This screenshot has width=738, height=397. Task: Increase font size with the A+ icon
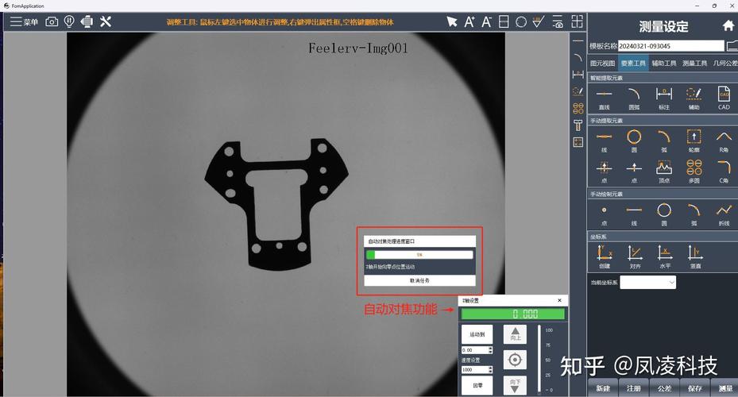[x=469, y=21]
